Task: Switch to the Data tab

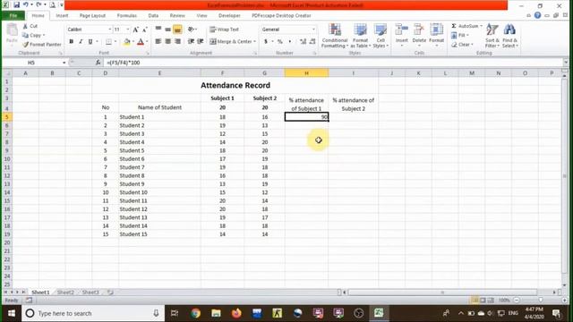Action: (x=153, y=16)
